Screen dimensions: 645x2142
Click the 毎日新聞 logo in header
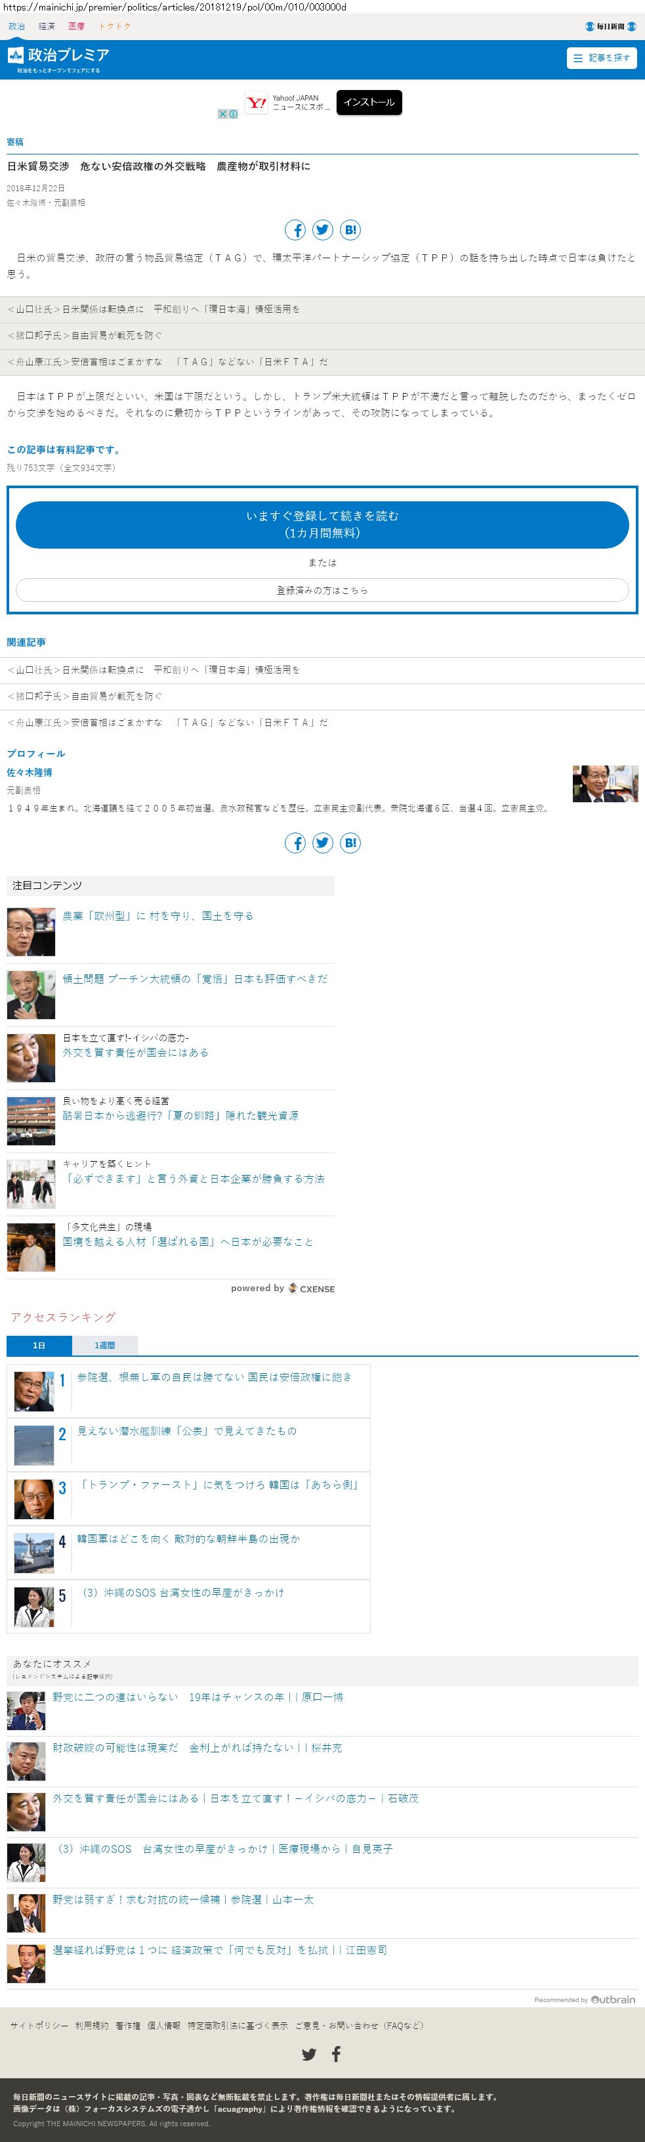click(611, 26)
